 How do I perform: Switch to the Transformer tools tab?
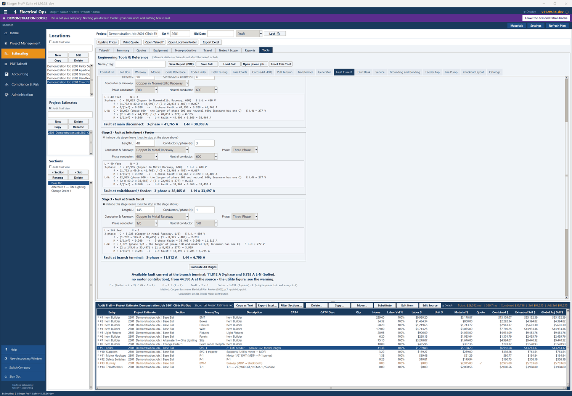coord(305,72)
